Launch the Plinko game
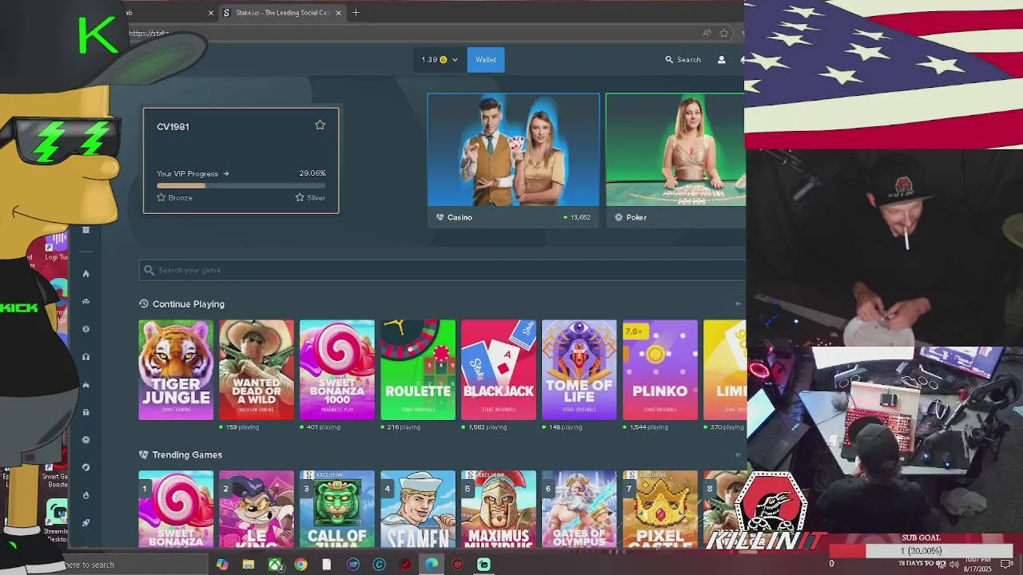This screenshot has height=575, width=1023. [660, 370]
